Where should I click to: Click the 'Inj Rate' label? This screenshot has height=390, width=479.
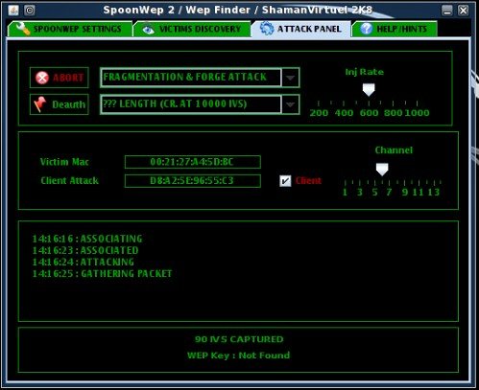[x=365, y=72]
